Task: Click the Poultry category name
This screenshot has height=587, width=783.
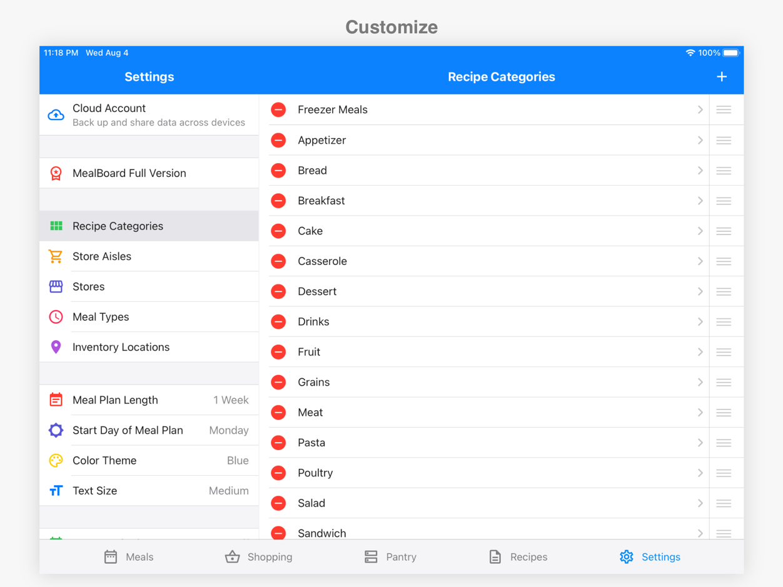Action: [x=315, y=473]
